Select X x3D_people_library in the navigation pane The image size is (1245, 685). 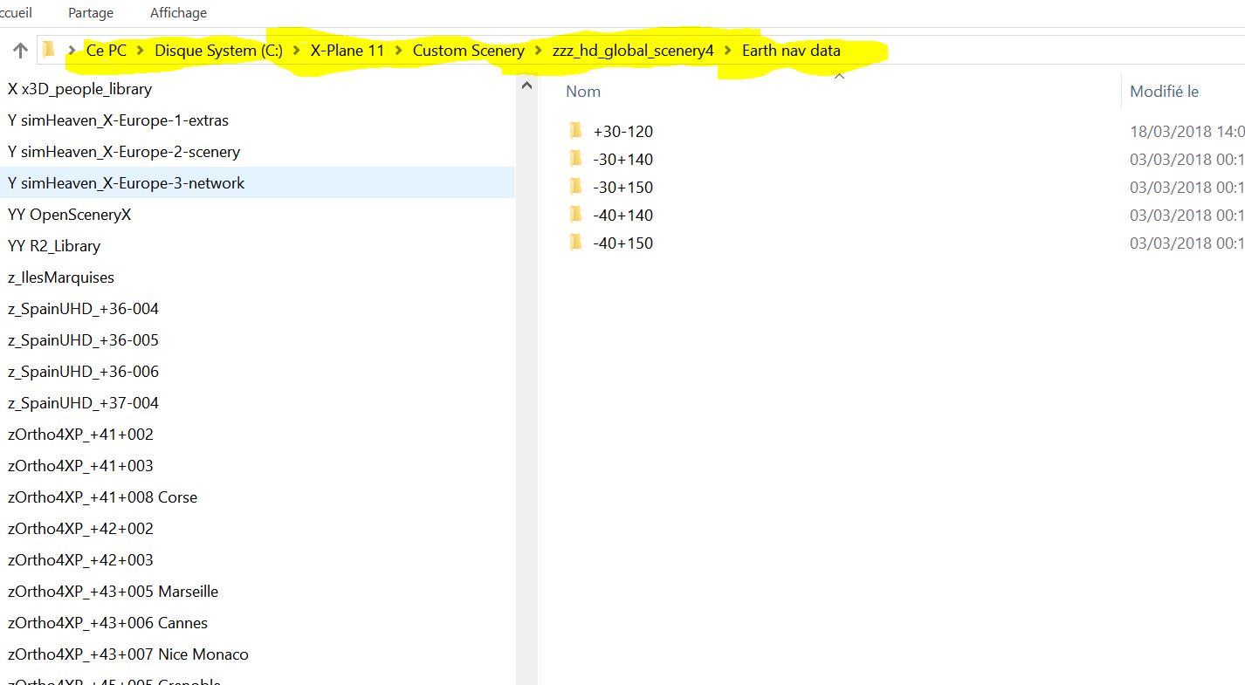point(79,89)
